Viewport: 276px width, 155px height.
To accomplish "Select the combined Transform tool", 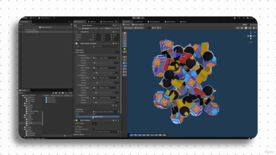I will pyautogui.click(x=125, y=46).
